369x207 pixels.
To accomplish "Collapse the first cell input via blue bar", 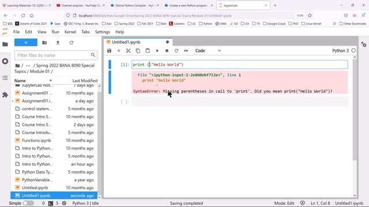I will tap(110, 64).
